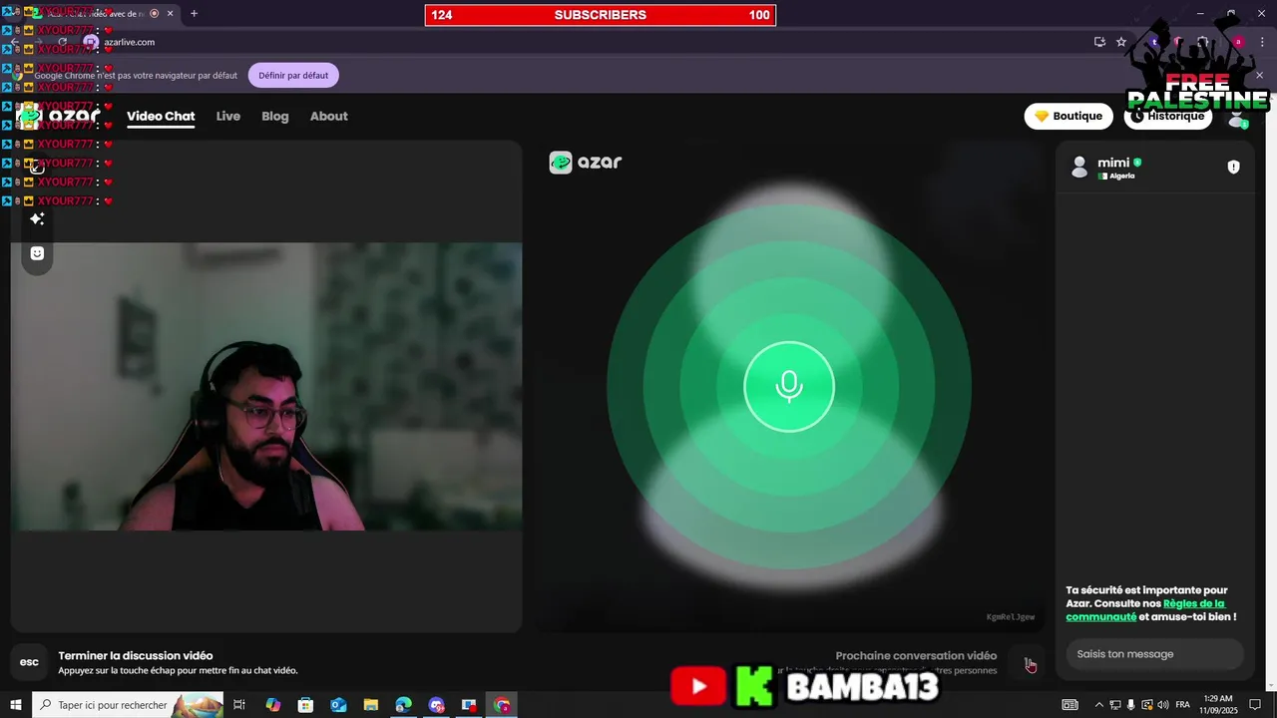Open a new browser tab
Screen dimensions: 1277x718
click(x=194, y=14)
